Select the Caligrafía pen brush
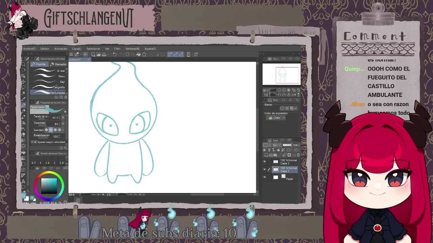 tap(47, 87)
